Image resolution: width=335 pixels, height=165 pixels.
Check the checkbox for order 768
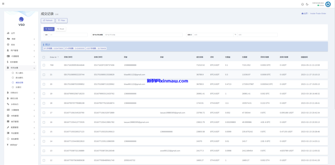44,65
